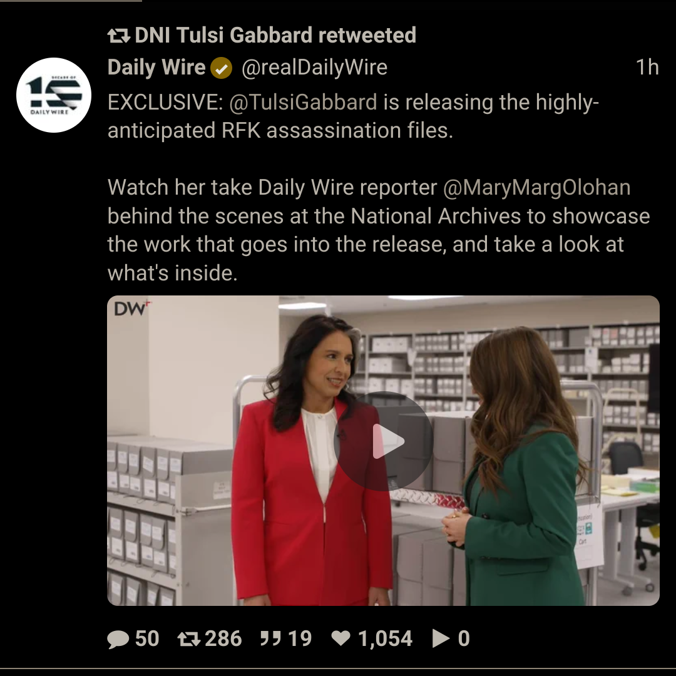The height and width of the screenshot is (676, 676).
Task: Click the gold verified badge
Action: [221, 68]
